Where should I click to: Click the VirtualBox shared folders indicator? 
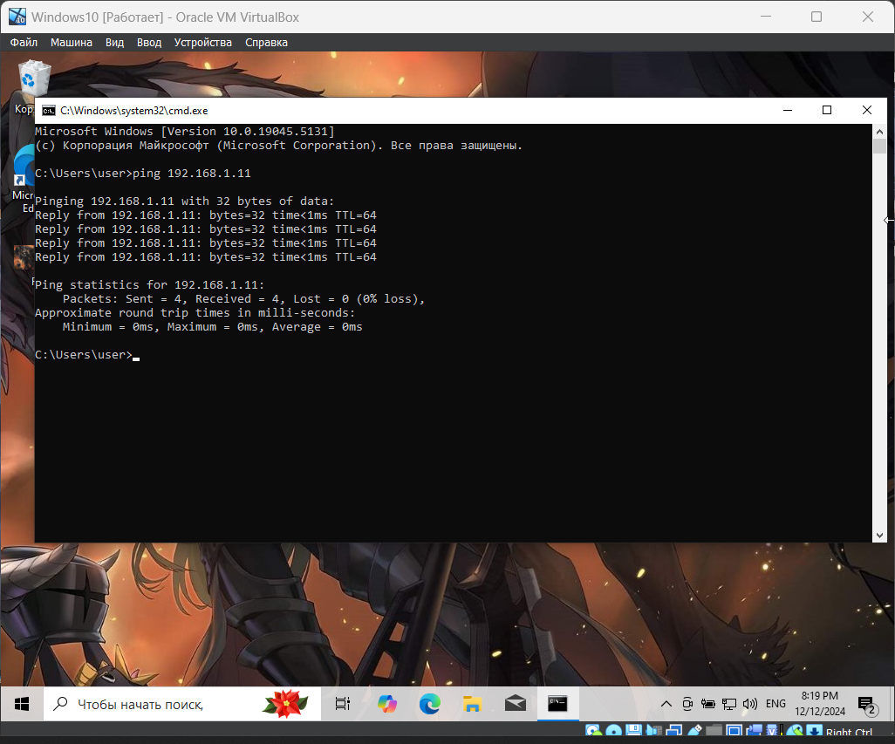(x=714, y=731)
